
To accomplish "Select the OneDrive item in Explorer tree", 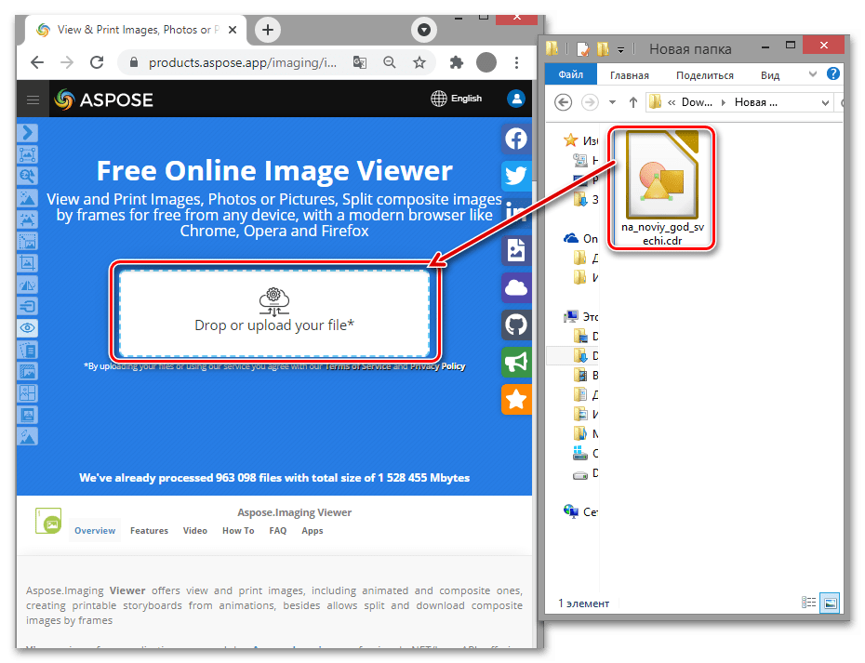I will point(580,238).
